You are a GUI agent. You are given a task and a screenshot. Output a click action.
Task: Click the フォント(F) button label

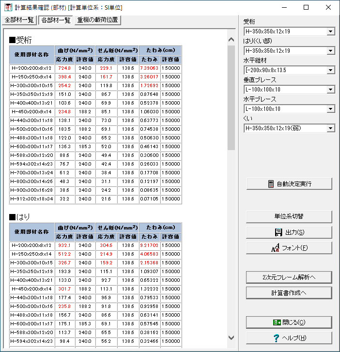(x=294, y=248)
